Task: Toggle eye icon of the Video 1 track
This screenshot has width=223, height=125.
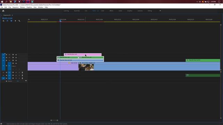Action: pos(16,63)
